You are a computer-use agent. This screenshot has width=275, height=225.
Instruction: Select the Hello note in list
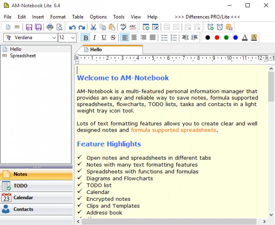tap(36, 49)
